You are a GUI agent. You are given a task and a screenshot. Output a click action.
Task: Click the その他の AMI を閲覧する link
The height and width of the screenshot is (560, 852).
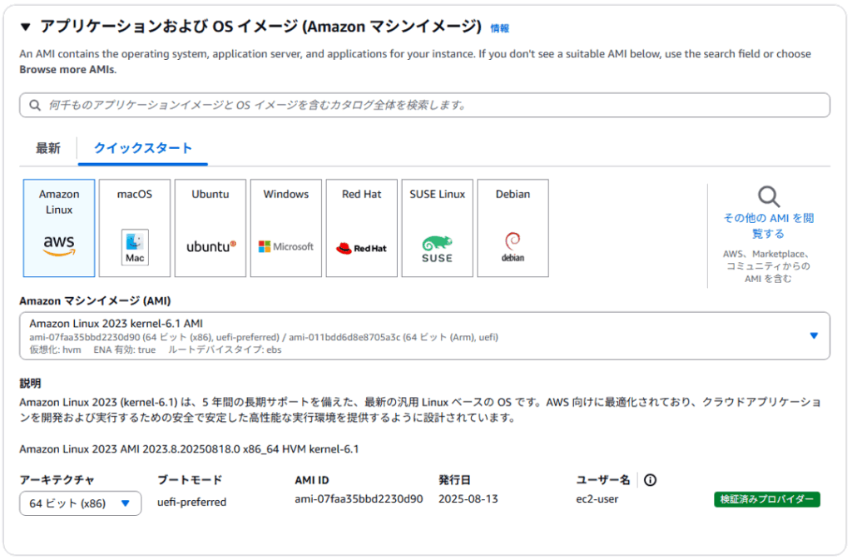pos(769,225)
